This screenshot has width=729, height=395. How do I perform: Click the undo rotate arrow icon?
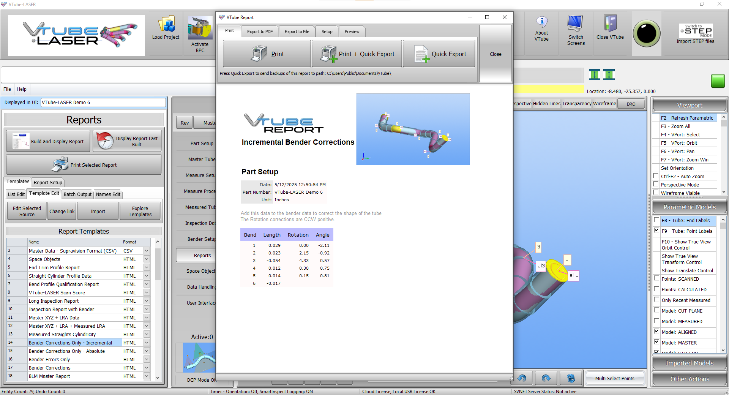click(522, 378)
